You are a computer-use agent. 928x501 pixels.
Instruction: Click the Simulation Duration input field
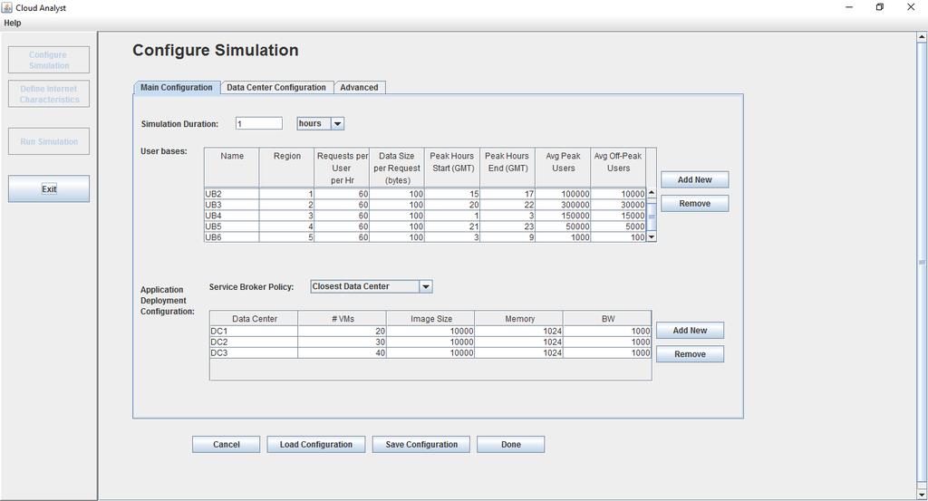(x=258, y=123)
